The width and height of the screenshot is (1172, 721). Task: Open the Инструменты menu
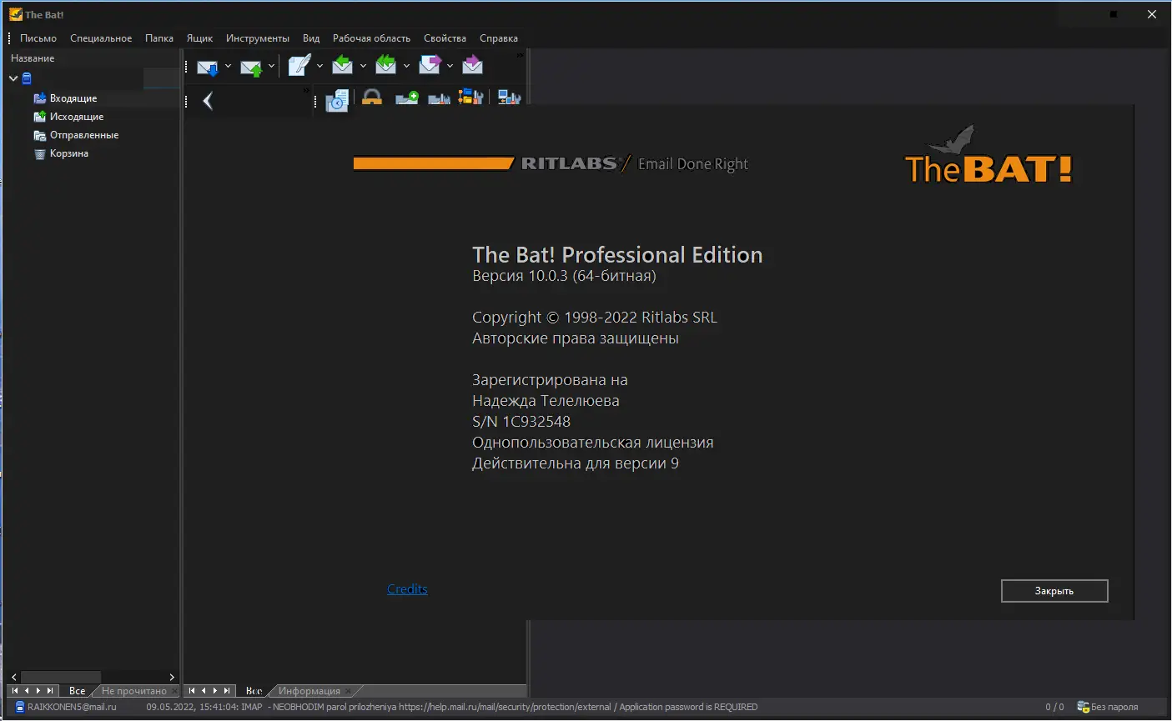[258, 38]
